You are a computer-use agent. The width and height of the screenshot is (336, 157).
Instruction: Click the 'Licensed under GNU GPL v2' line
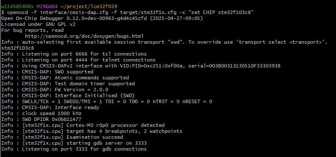(x=38, y=24)
